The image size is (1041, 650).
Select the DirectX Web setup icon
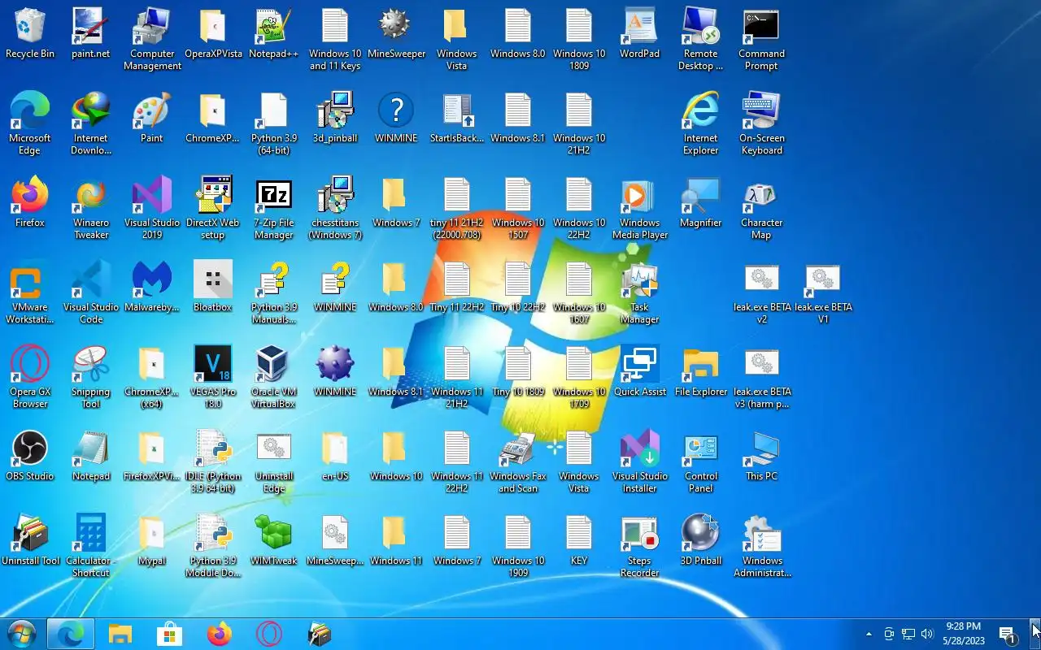(213, 209)
